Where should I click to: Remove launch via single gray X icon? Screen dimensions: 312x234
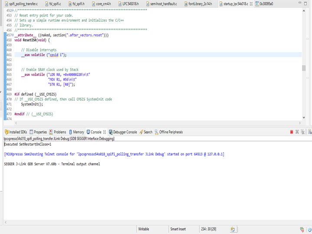[297, 132]
